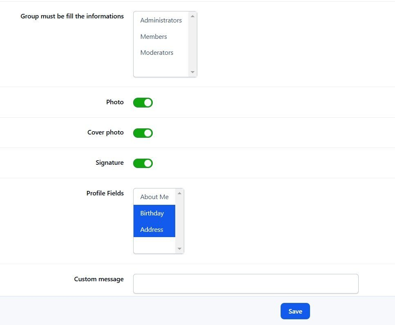This screenshot has height=325, width=395.
Task: Select Administrators in the group list
Action: [x=161, y=20]
